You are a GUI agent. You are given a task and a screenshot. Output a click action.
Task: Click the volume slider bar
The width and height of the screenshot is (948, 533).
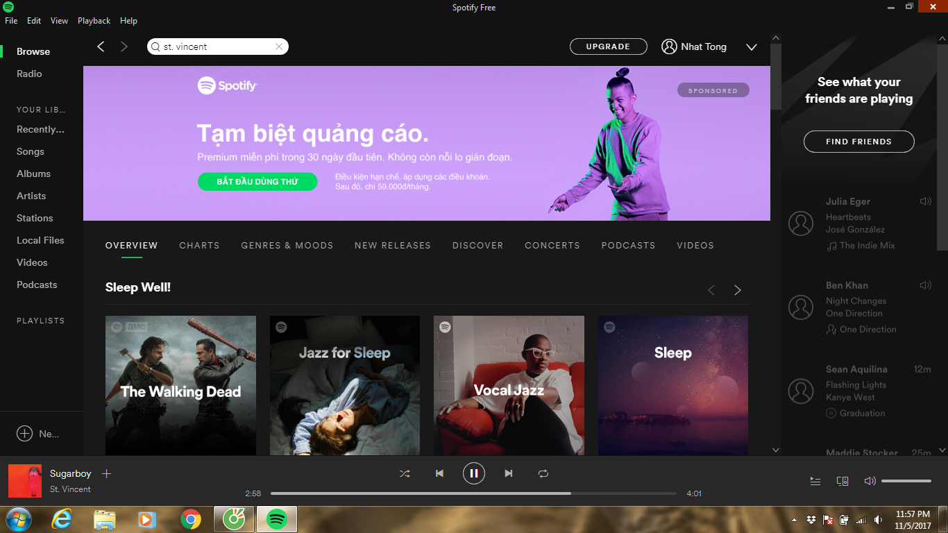[x=906, y=481]
